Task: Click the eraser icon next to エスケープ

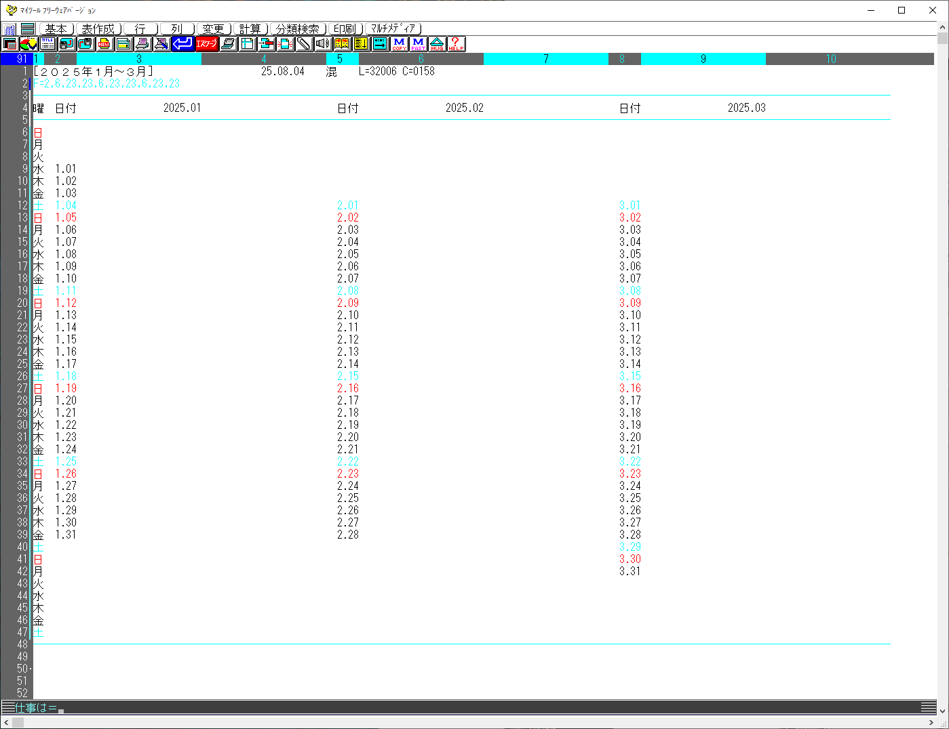Action: pos(229,44)
